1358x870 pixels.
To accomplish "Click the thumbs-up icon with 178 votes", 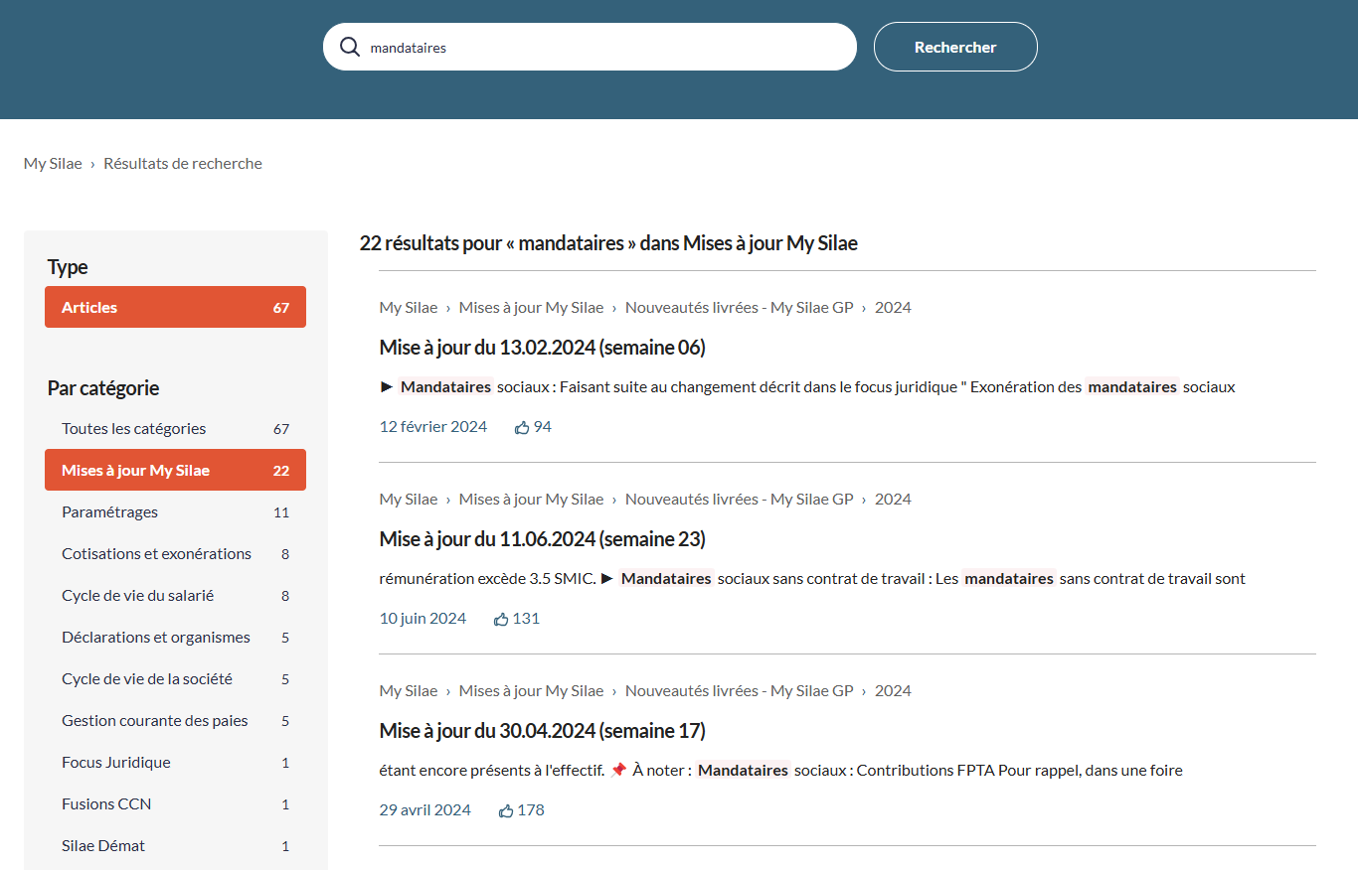I will click(506, 810).
